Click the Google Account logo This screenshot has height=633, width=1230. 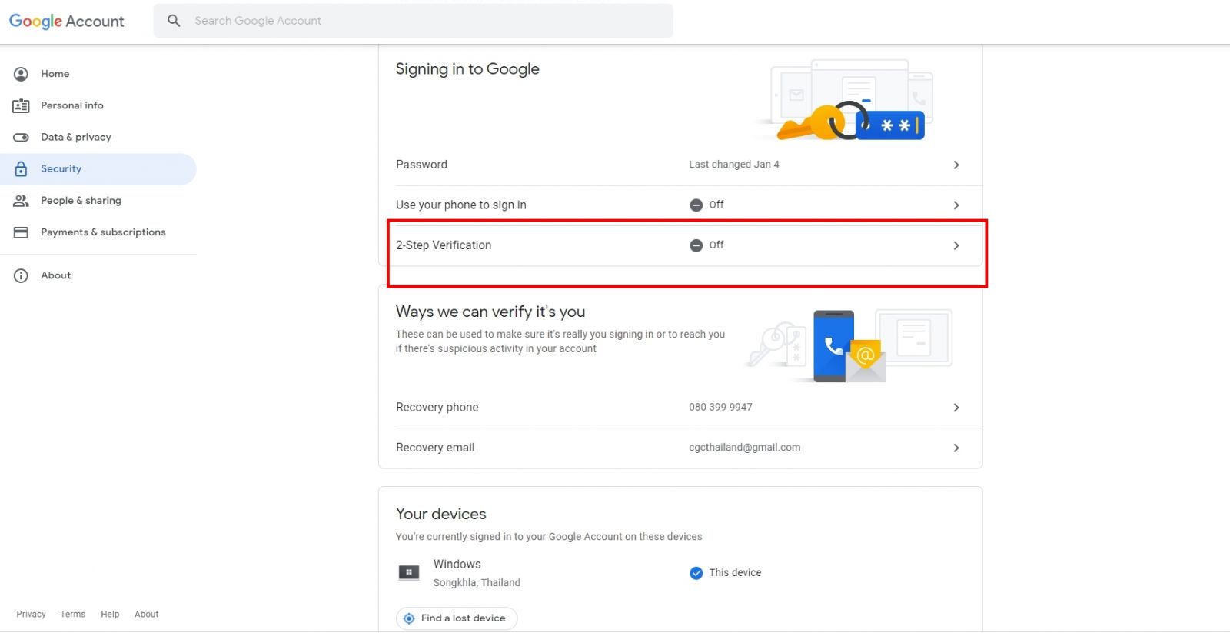point(66,21)
